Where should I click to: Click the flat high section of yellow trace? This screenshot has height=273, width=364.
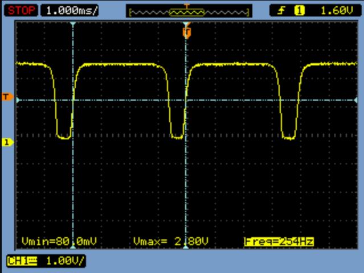[x=120, y=65]
